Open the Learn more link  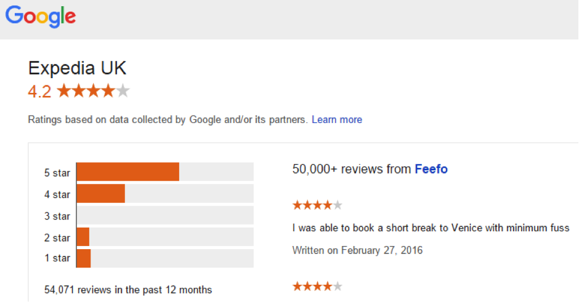point(337,120)
